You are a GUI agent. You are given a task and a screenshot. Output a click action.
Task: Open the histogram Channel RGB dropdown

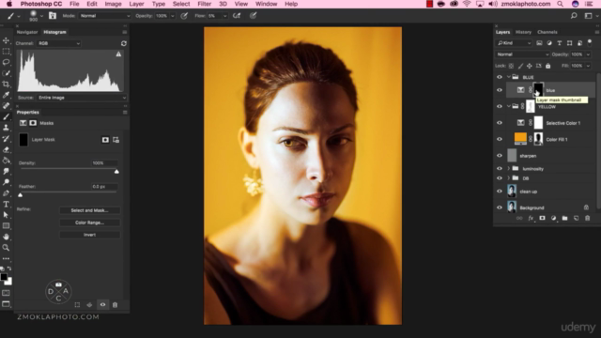click(59, 43)
